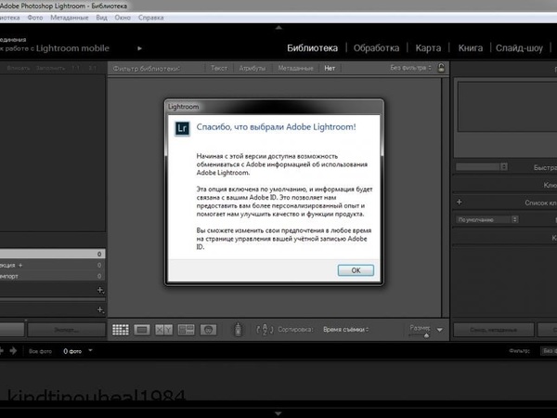Select the Текст library filter
The width and height of the screenshot is (557, 418).
point(219,68)
